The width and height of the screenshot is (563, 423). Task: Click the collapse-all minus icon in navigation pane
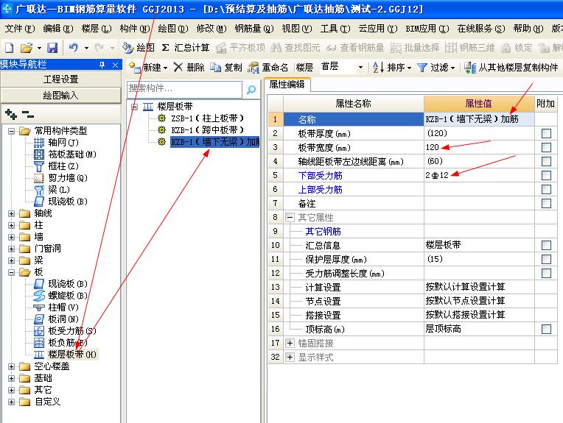click(28, 115)
